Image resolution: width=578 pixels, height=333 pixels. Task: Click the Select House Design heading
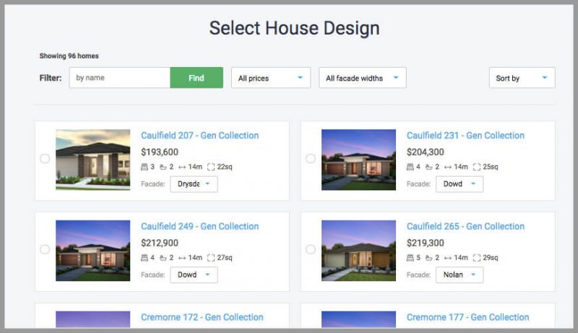tap(294, 28)
